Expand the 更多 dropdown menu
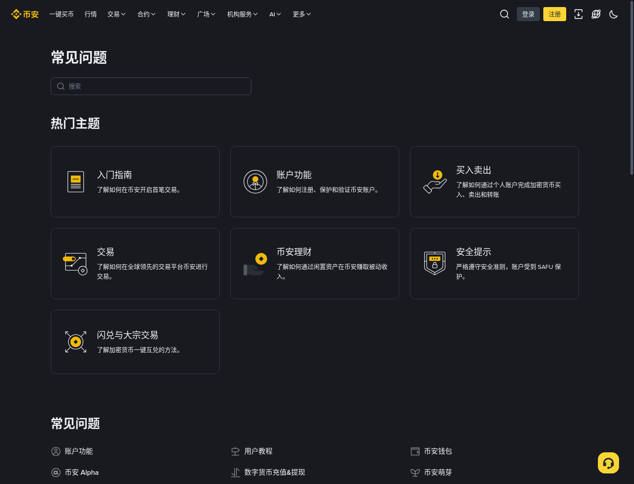 (302, 14)
